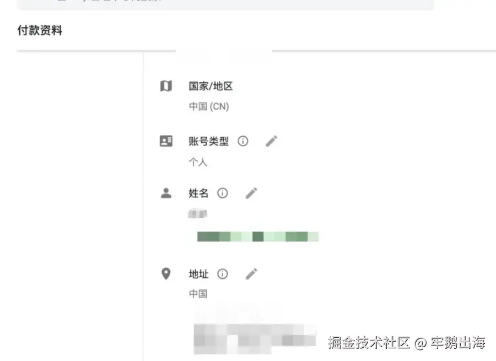The width and height of the screenshot is (496, 361).
Task: Show info tooltip for 姓名
Action: (x=223, y=193)
